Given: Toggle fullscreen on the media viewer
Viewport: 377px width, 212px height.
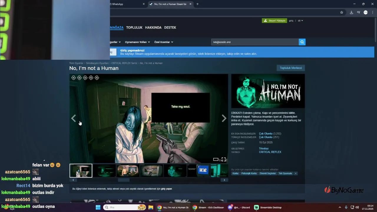Looking at the screenshot, I should [224, 159].
